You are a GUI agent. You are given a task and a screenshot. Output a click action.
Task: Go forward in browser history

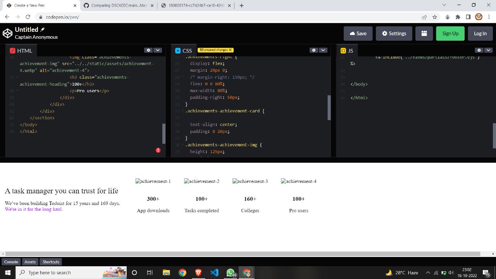coord(17,17)
